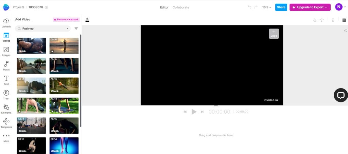348x154 pixels.
Task: Switch to the Collaborate tab
Action: (181, 7)
